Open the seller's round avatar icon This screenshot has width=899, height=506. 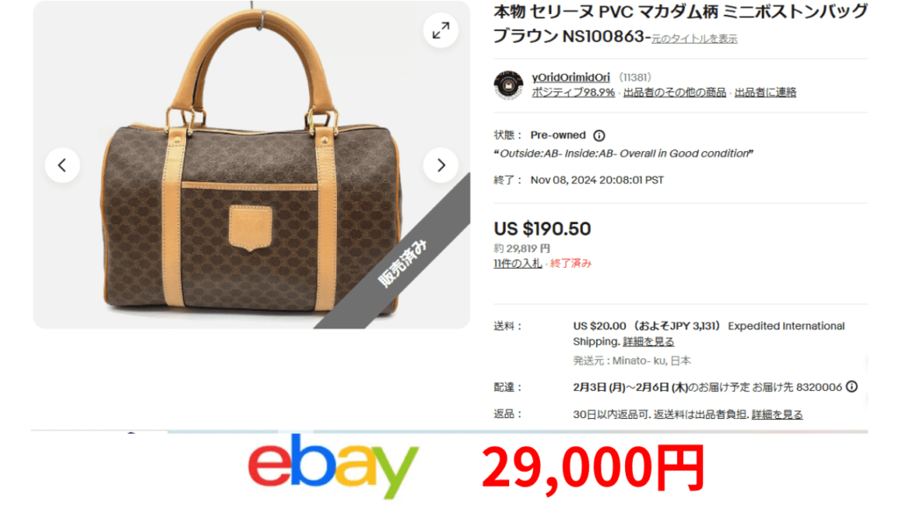(x=508, y=85)
